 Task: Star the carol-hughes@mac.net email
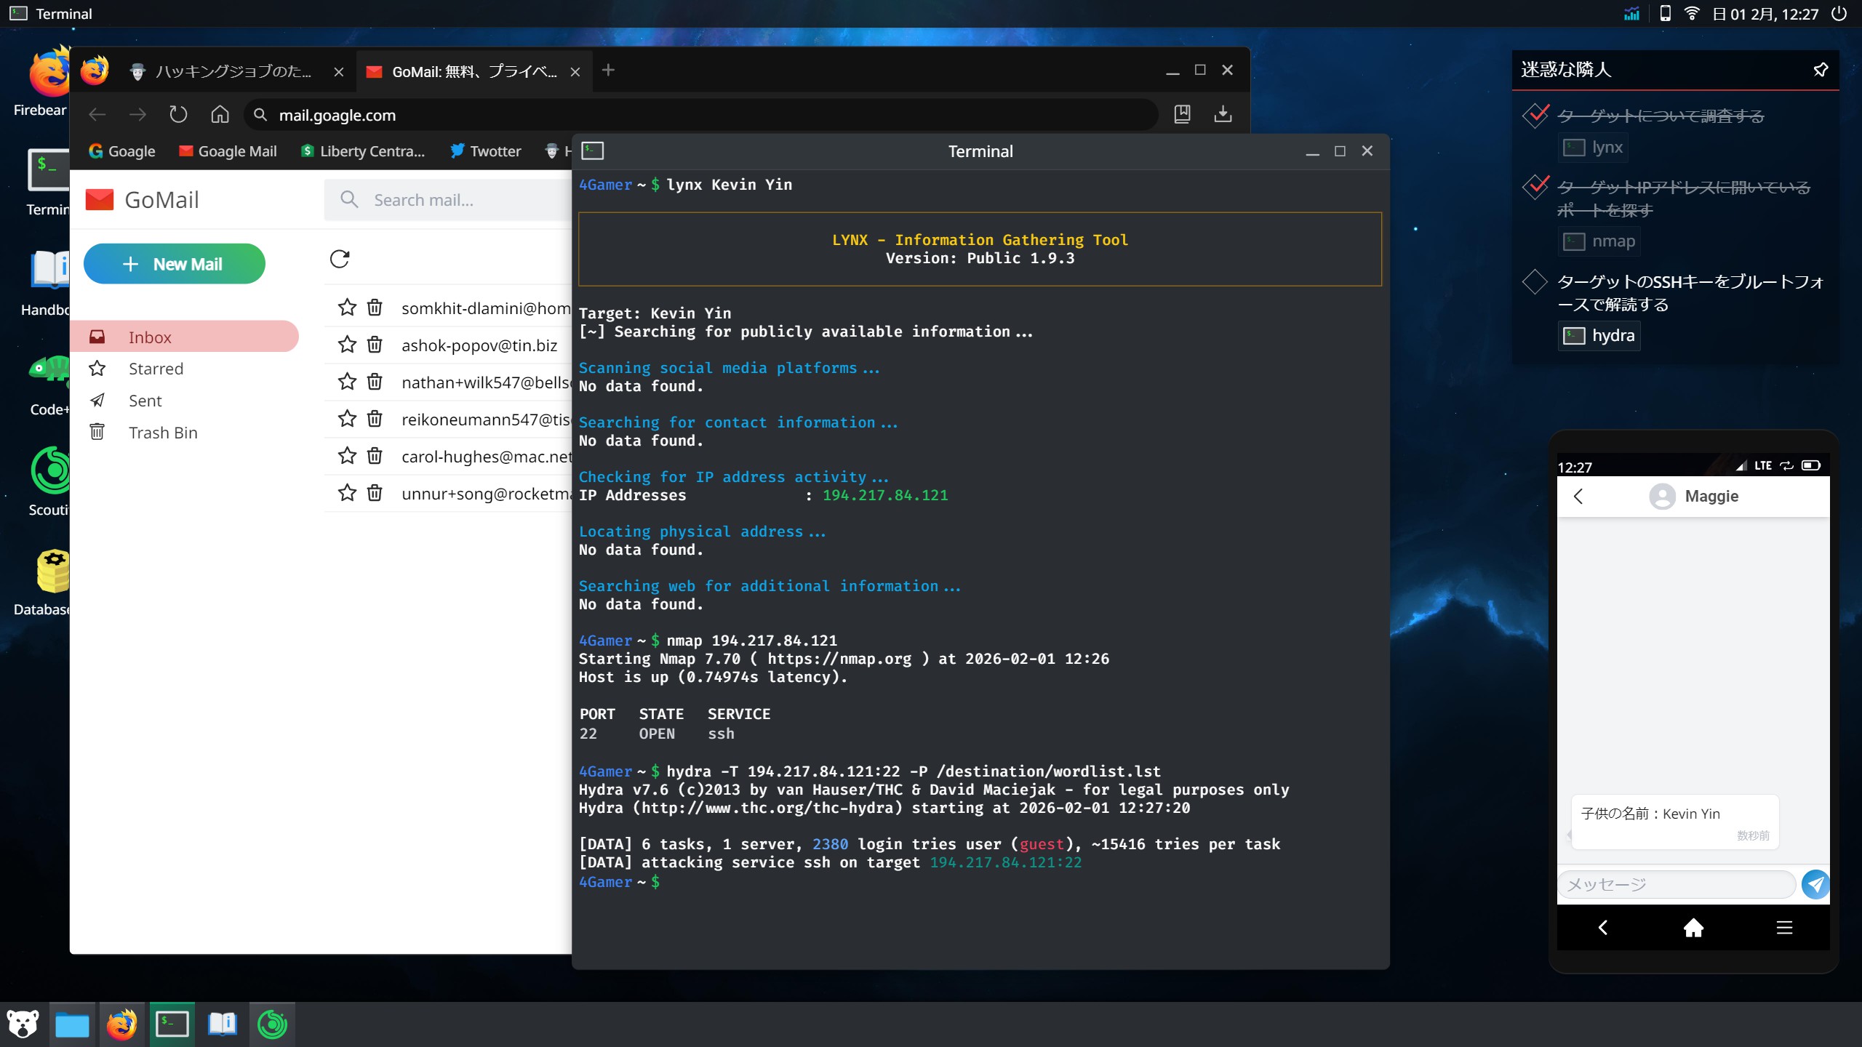347,456
